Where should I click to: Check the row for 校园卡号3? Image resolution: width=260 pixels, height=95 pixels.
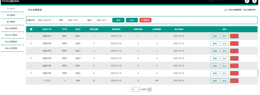[31, 51]
